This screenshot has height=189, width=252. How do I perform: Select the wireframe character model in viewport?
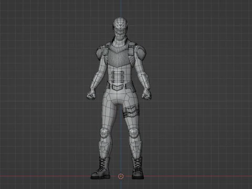point(119,98)
